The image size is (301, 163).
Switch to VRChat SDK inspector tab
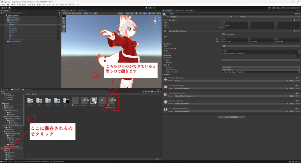pyautogui.click(x=179, y=11)
